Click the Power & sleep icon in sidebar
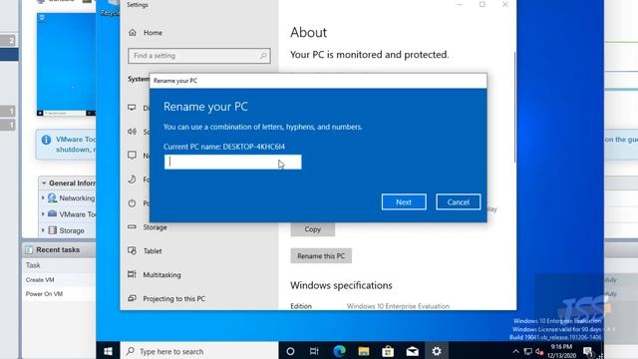This screenshot has width=638, height=359. pyautogui.click(x=132, y=203)
